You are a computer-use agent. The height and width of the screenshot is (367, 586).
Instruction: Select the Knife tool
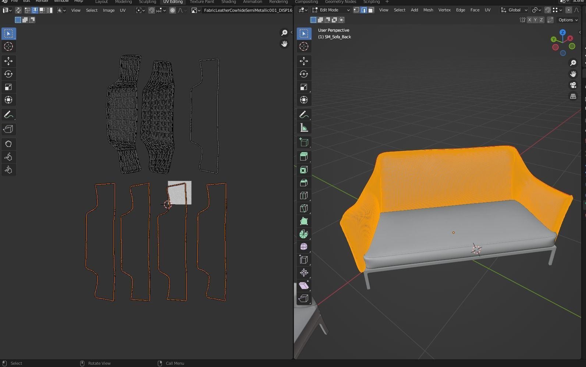click(x=304, y=208)
